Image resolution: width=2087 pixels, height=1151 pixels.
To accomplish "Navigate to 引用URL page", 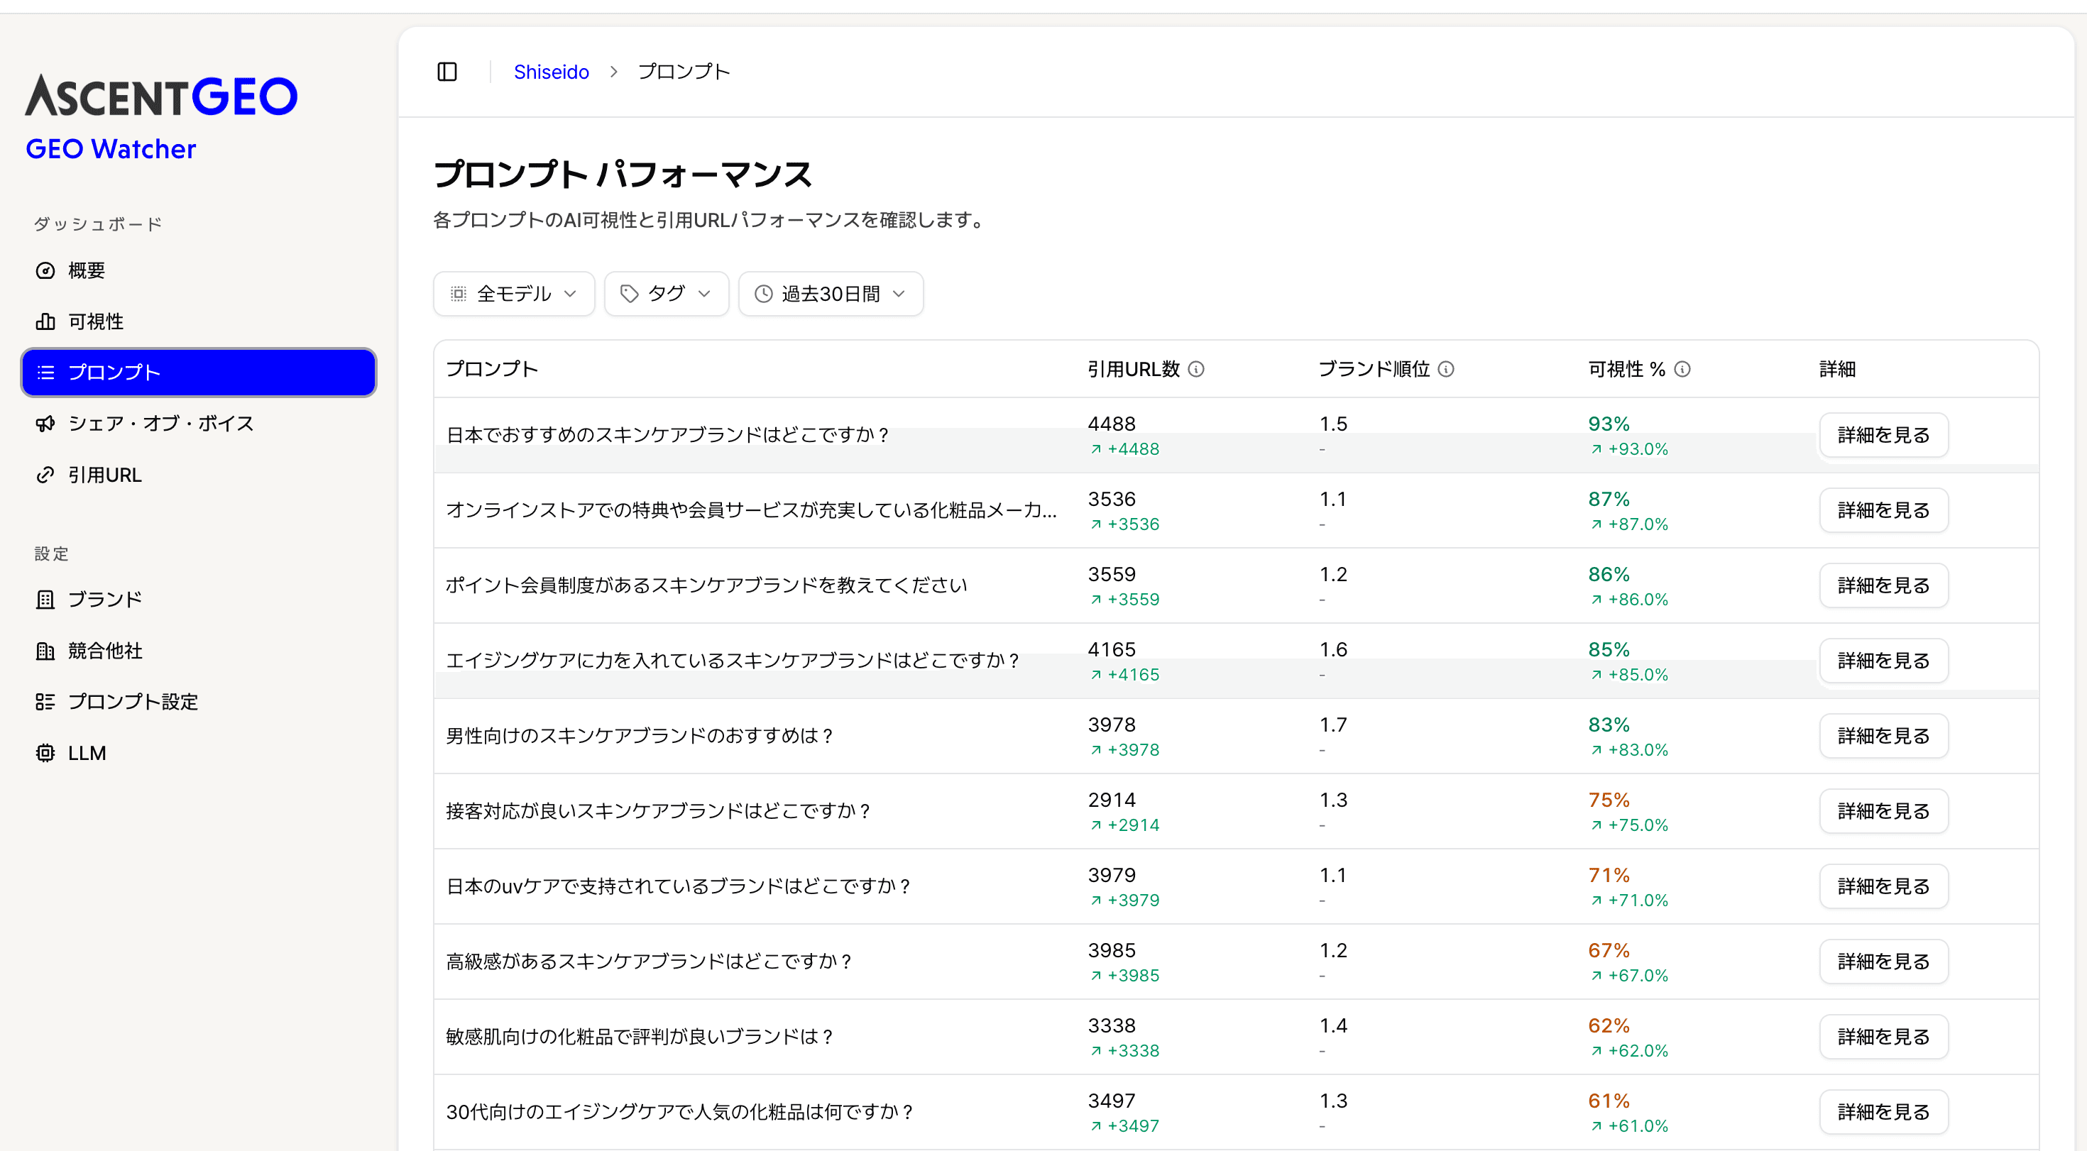I will [199, 475].
